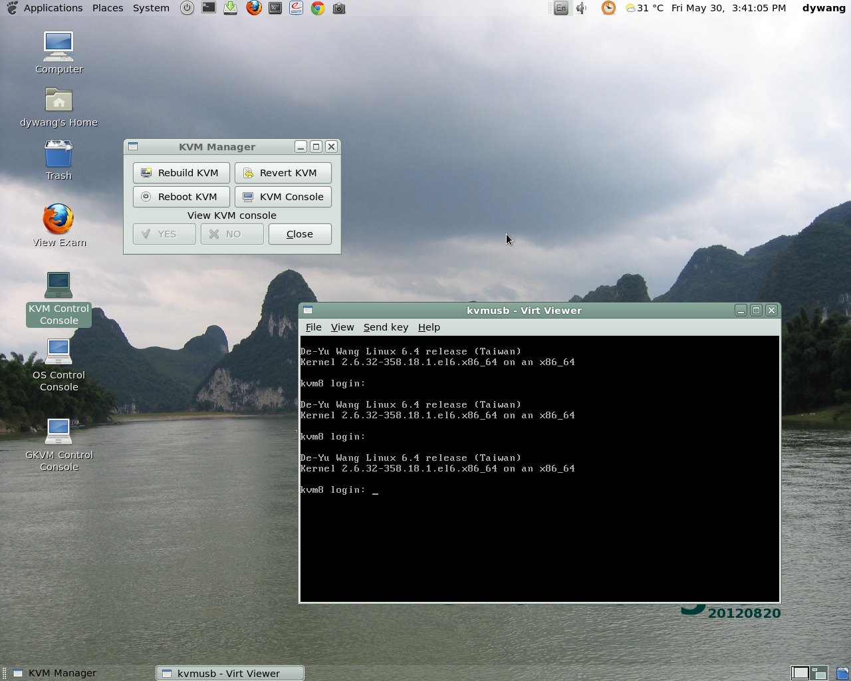The width and height of the screenshot is (851, 681).
Task: Mute audio via the speaker tray icon
Action: coord(581,8)
